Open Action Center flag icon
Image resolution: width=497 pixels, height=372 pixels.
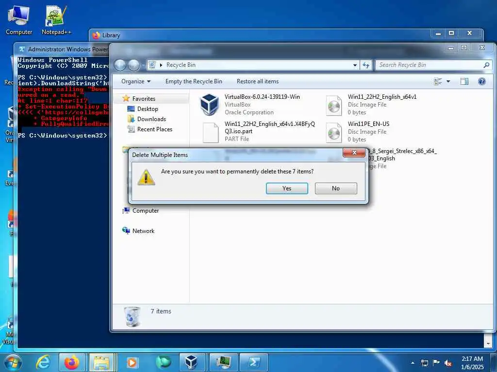point(436,363)
